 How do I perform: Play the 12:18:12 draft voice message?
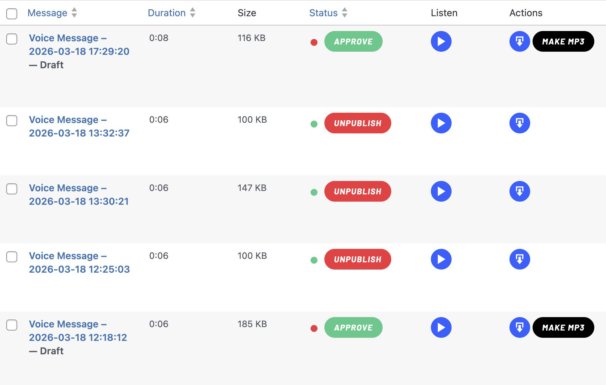(441, 327)
